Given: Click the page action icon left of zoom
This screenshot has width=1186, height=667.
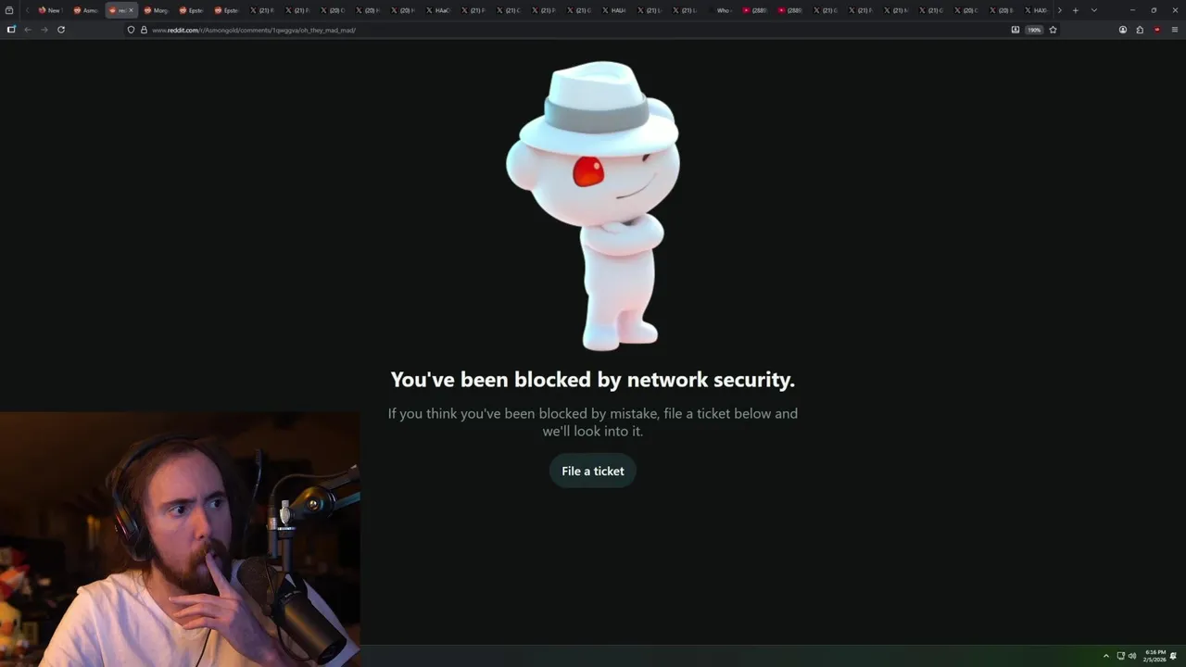Looking at the screenshot, I should (1016, 30).
